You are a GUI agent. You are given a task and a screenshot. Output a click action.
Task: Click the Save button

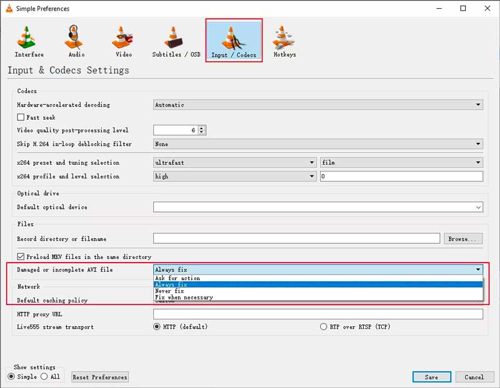pyautogui.click(x=431, y=377)
